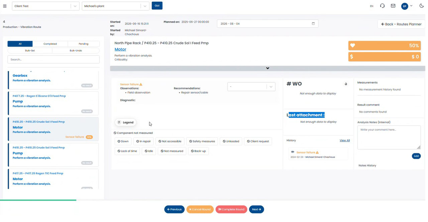The image size is (428, 222).
Task: Switch to the Completed tab
Action: point(50,44)
